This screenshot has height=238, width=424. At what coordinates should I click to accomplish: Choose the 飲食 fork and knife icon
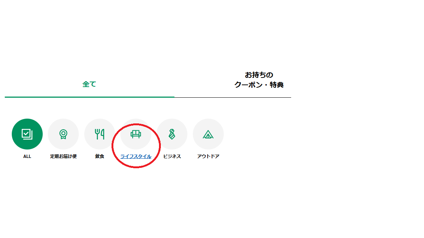(x=99, y=134)
